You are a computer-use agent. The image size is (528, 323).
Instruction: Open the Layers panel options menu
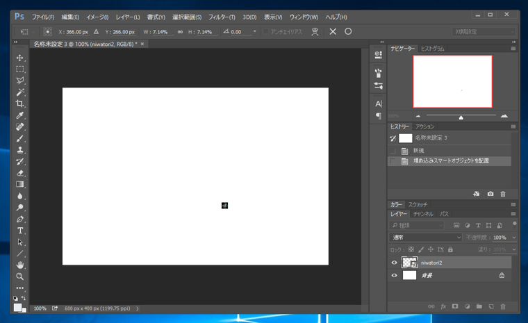(513, 214)
